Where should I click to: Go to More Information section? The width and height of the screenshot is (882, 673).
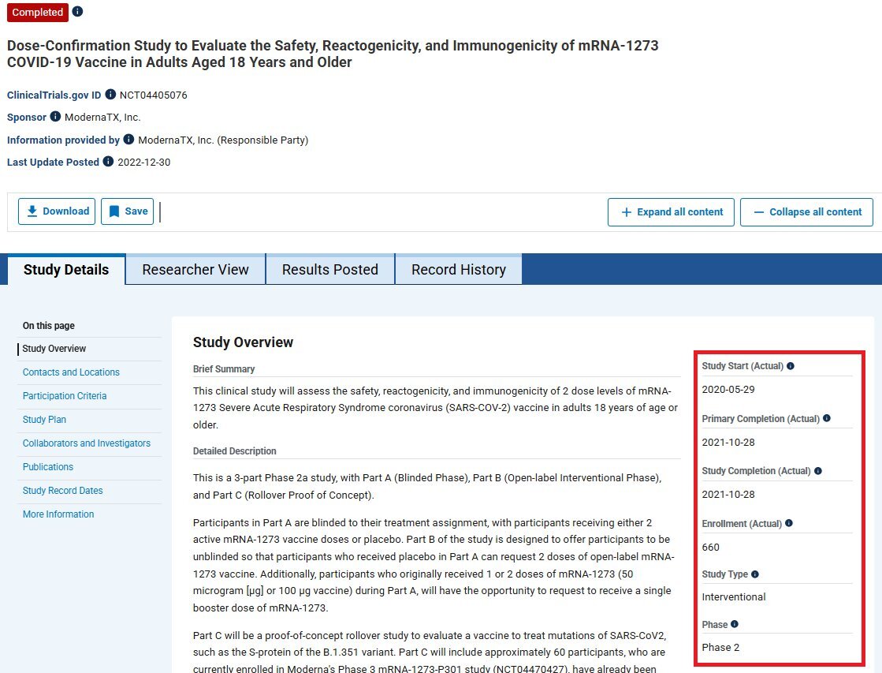click(58, 514)
